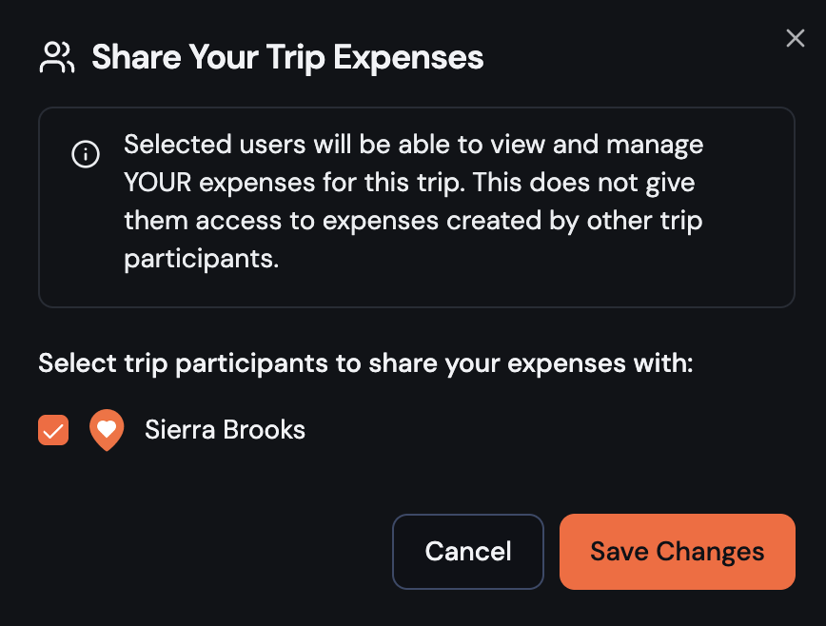Click the info icon to review sharing details
This screenshot has width=826, height=626.
[x=86, y=154]
